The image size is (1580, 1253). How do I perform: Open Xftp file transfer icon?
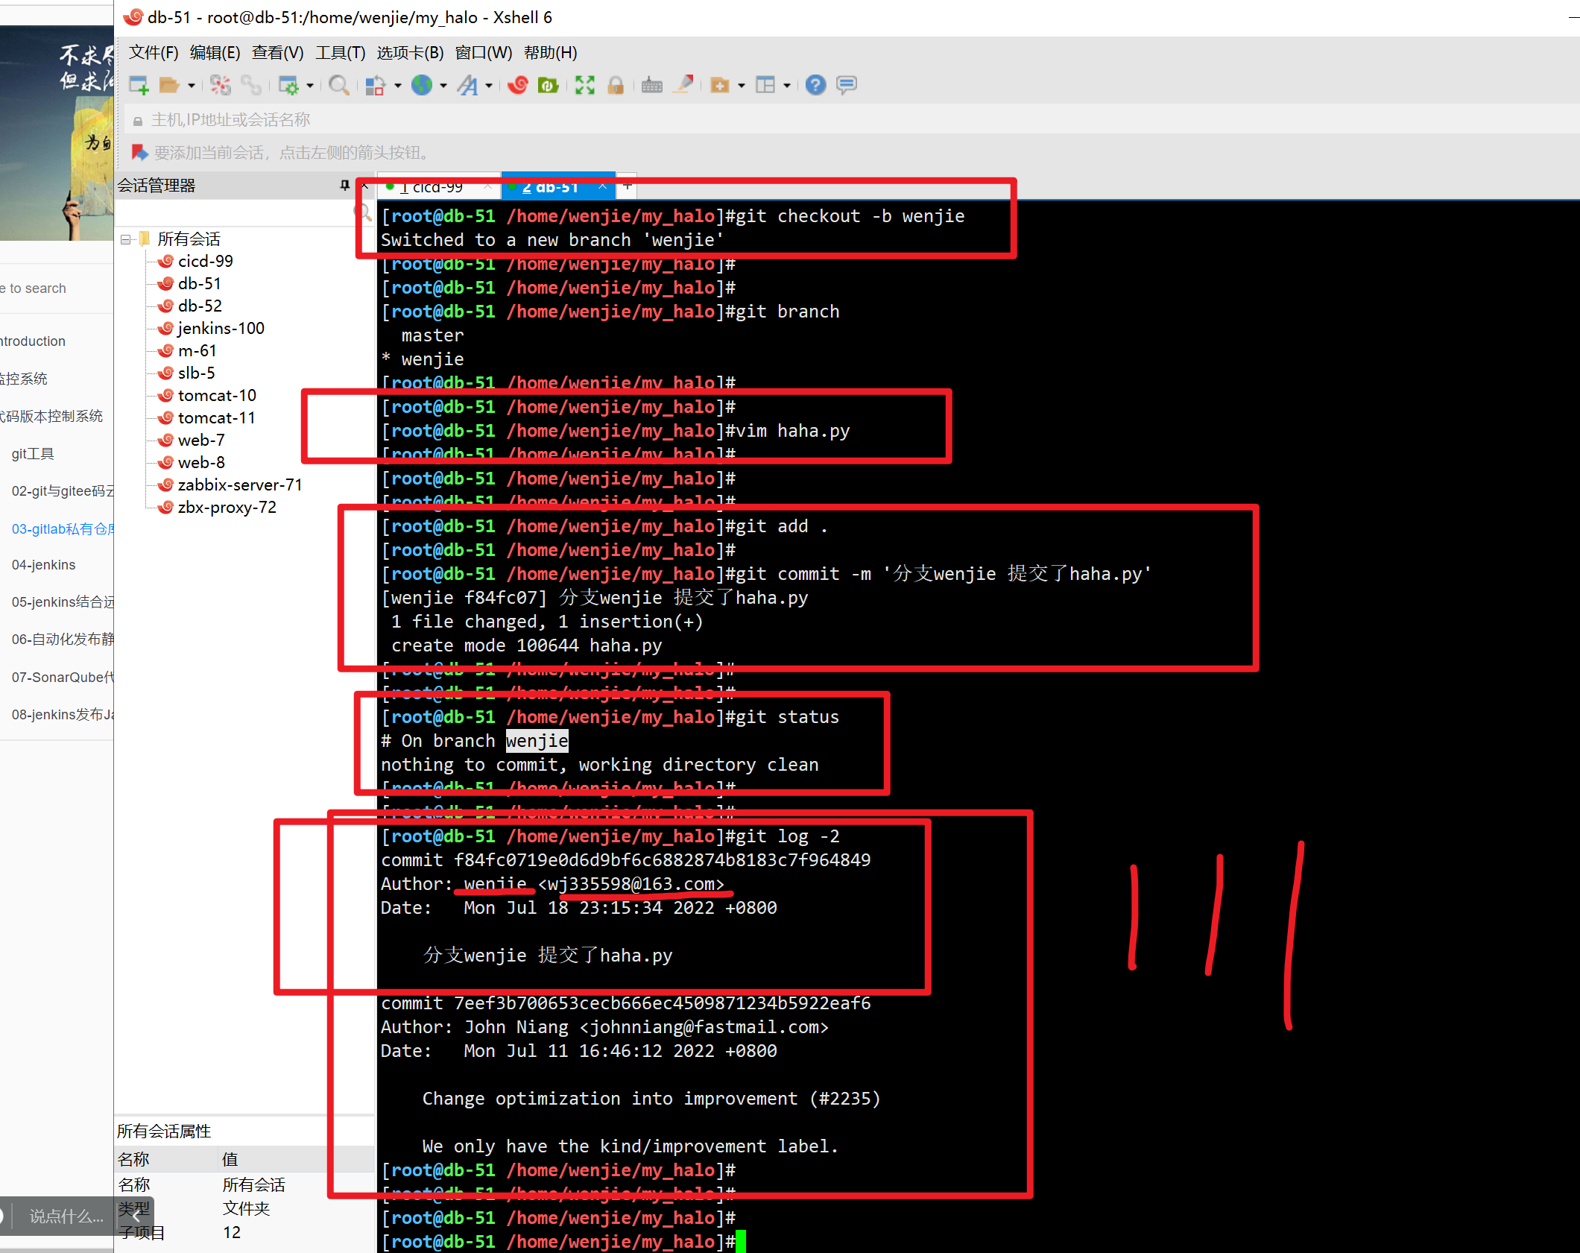548,85
